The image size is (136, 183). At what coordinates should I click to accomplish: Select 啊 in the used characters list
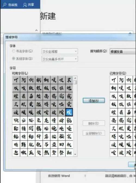point(129,80)
